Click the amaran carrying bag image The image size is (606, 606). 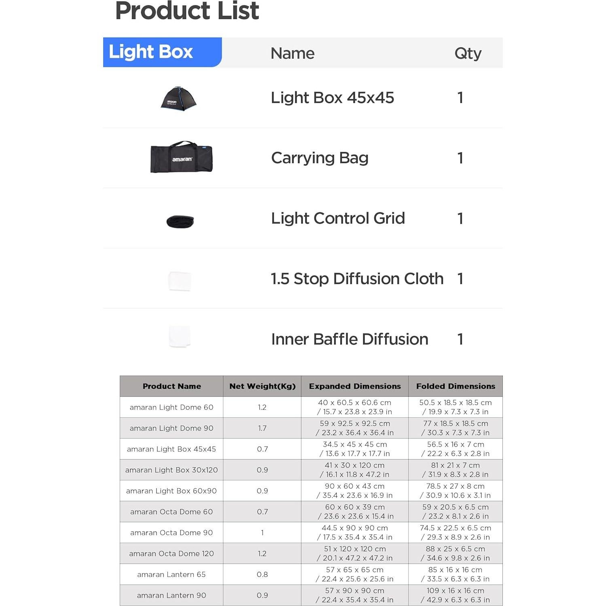pos(181,157)
